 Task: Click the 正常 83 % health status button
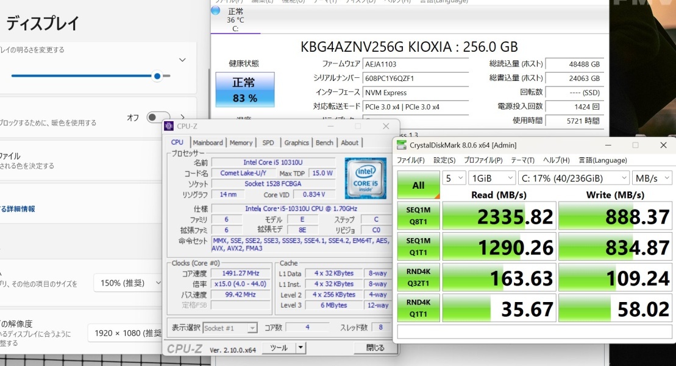point(245,90)
